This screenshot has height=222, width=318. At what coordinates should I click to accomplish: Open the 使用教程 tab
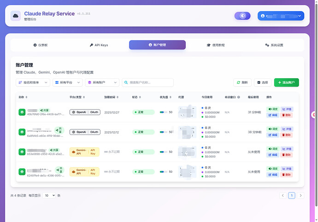click(x=216, y=45)
